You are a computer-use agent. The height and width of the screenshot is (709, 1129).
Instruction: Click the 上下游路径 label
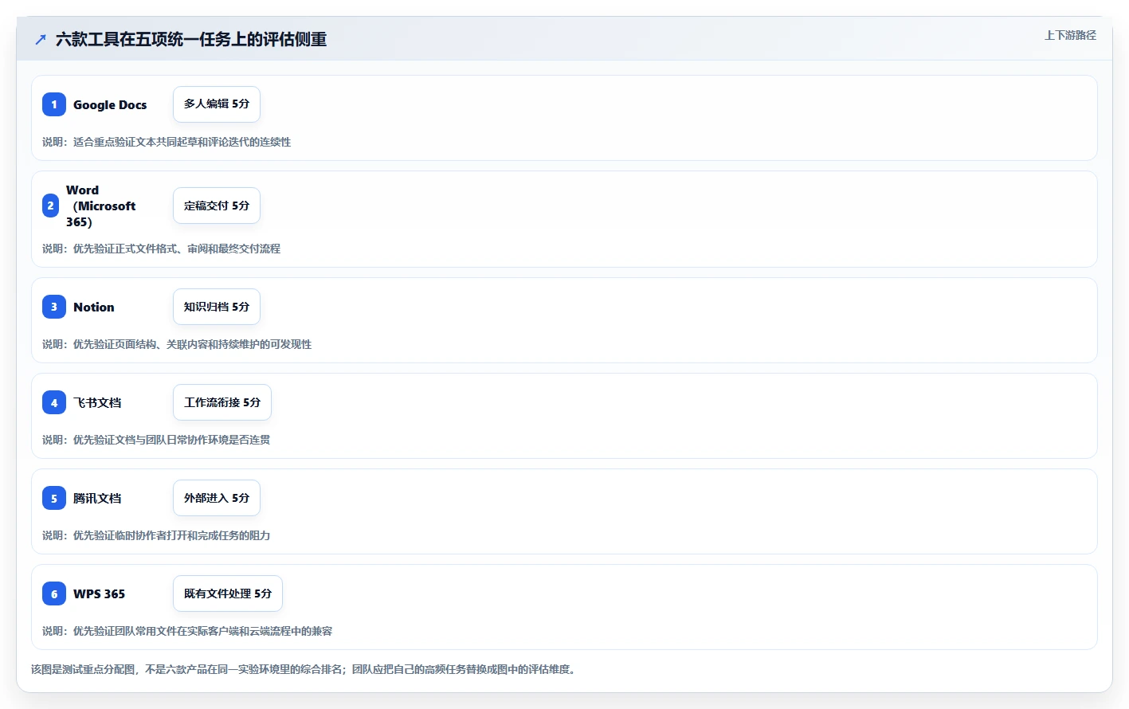click(x=1070, y=35)
